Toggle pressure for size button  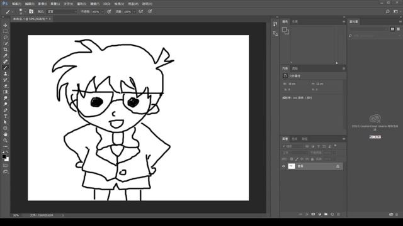[x=150, y=11]
